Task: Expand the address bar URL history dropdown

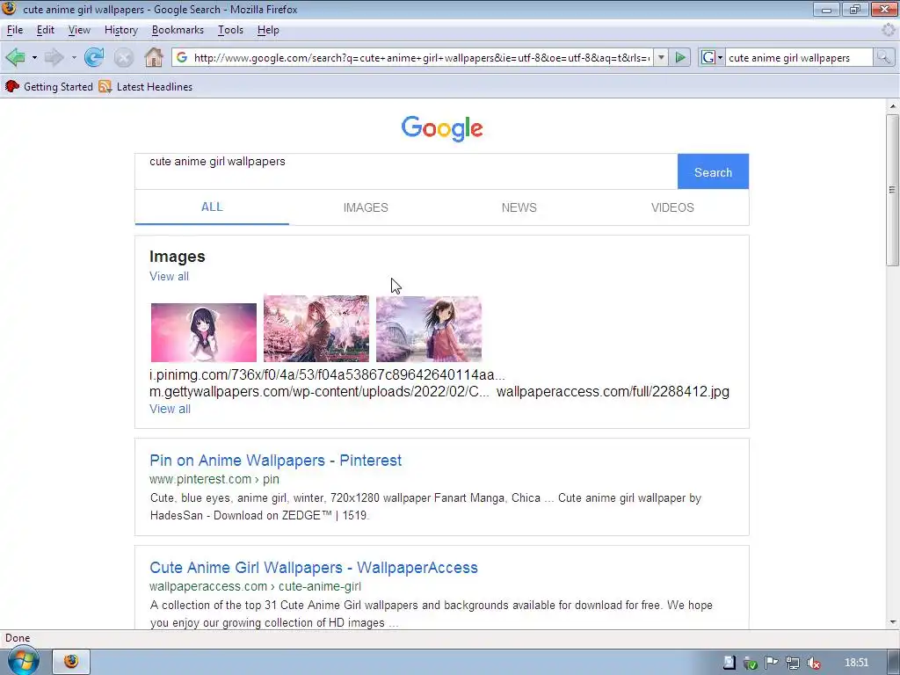Action: 661,57
